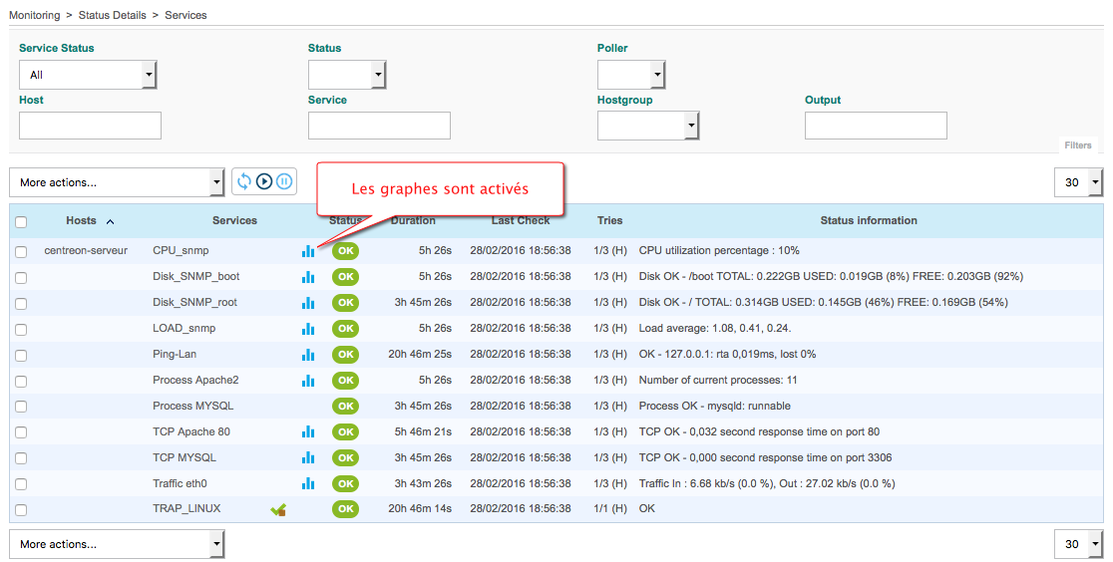This screenshot has width=1113, height=562.
Task: Open the top More actions dropdown
Action: click(117, 182)
